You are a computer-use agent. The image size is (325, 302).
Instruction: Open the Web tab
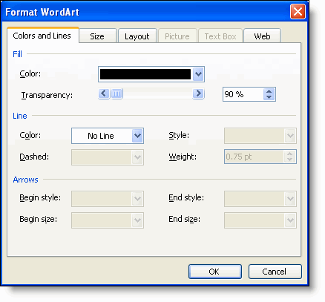262,36
